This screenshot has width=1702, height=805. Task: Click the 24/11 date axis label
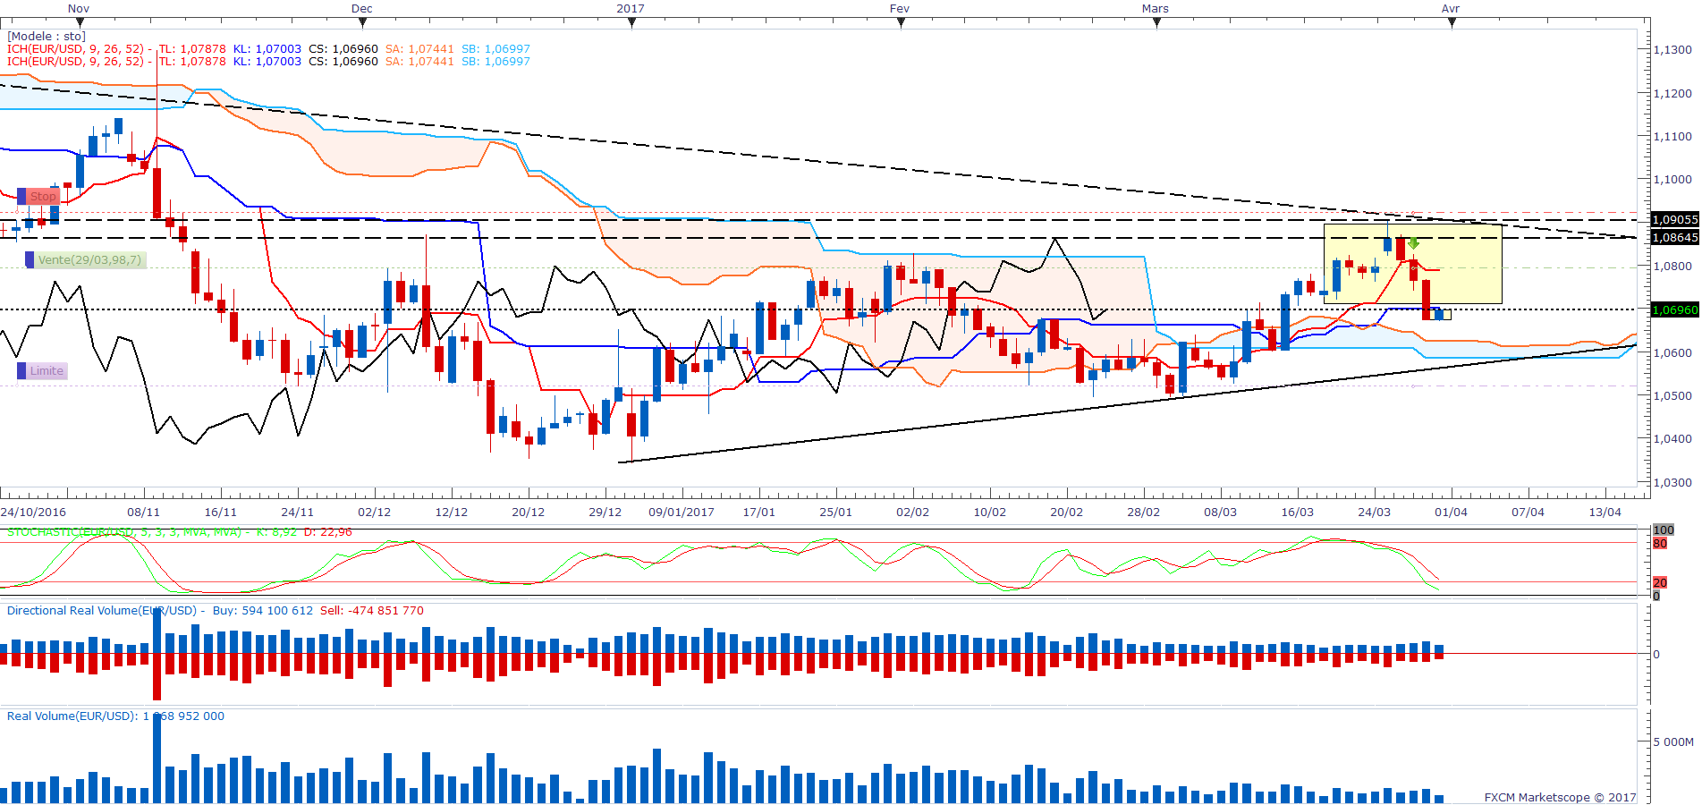[x=298, y=513]
